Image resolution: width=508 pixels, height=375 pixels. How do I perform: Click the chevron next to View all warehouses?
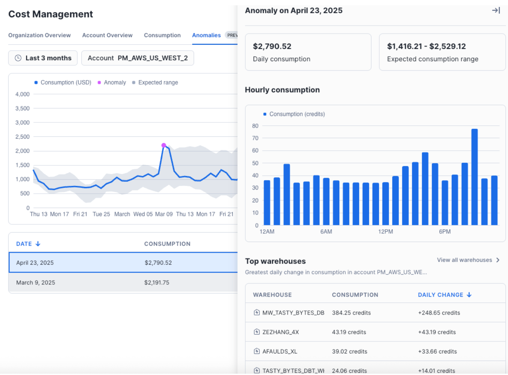498,260
